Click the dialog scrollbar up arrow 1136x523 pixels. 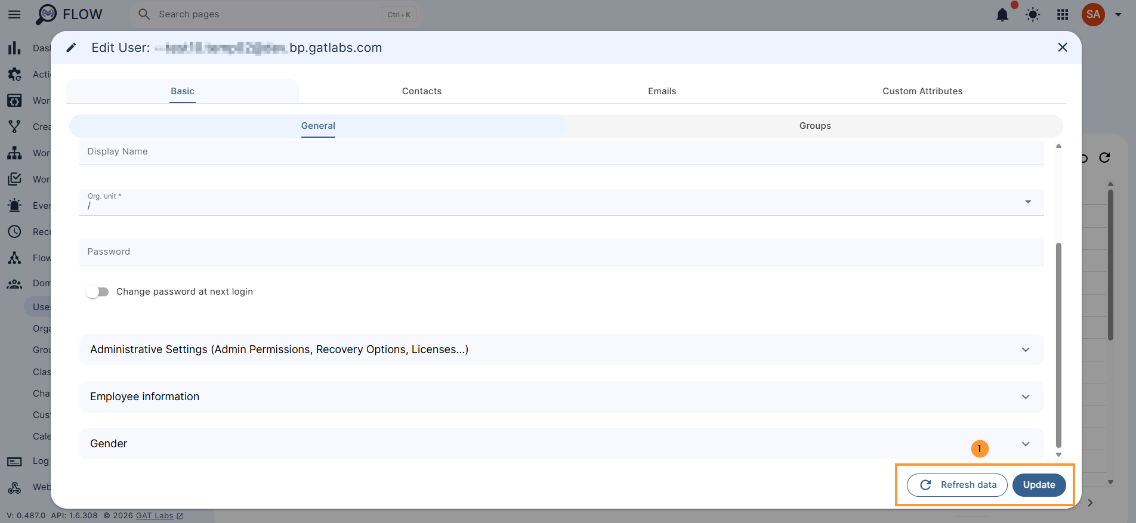pyautogui.click(x=1058, y=146)
